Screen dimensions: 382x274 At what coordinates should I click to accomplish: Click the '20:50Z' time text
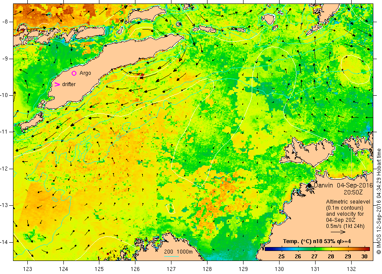pyautogui.click(x=353, y=192)
